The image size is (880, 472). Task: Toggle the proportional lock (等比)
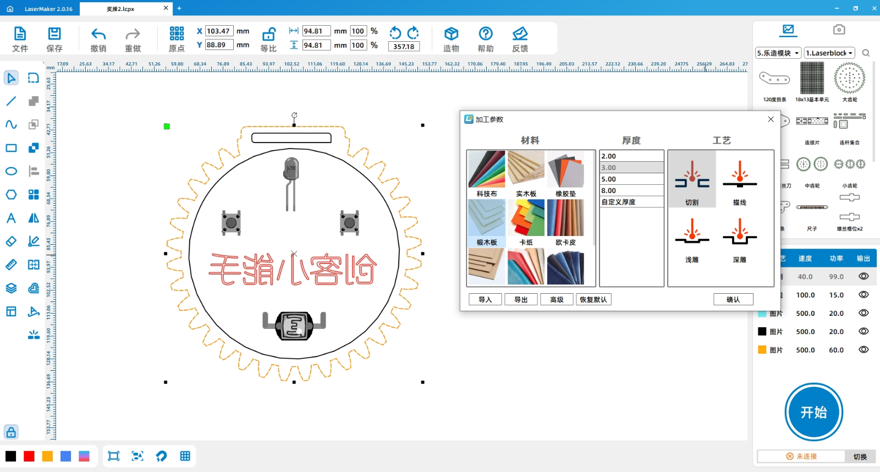click(268, 34)
